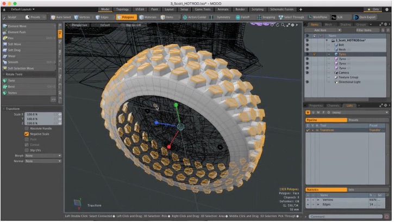Click the Auto Select mode button

tap(61, 17)
